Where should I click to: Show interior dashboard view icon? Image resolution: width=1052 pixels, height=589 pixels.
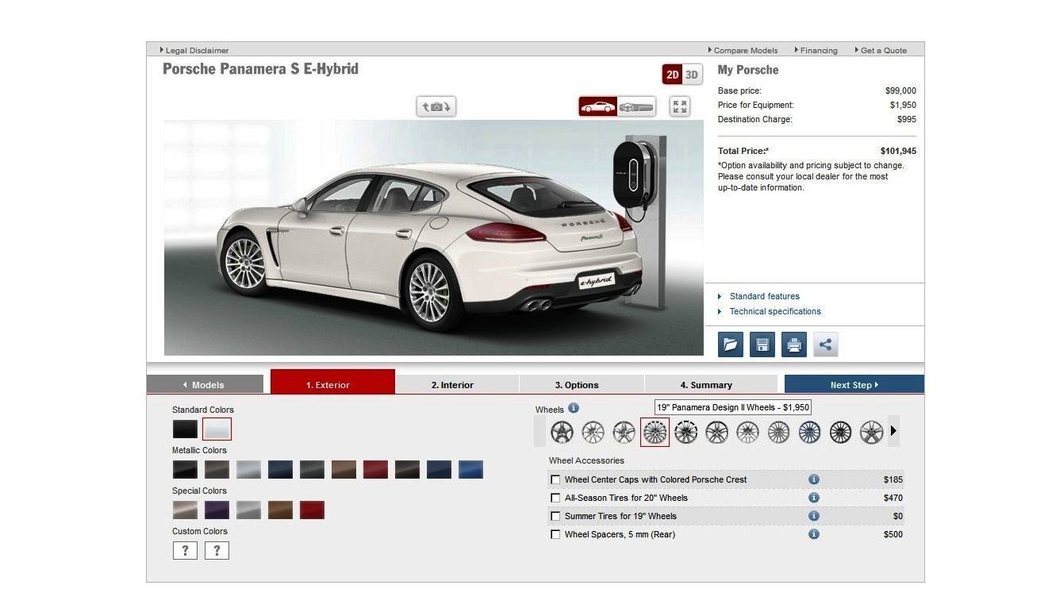pyautogui.click(x=636, y=106)
